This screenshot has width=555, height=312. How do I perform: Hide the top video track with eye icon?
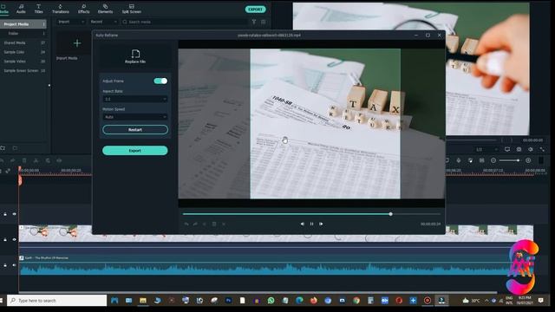(x=14, y=214)
